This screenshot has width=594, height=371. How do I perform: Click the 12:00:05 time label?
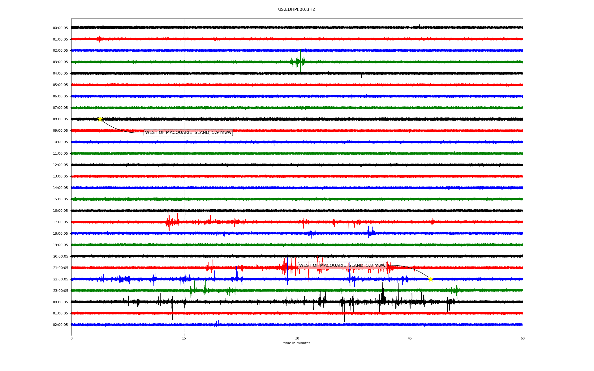pyautogui.click(x=60, y=165)
